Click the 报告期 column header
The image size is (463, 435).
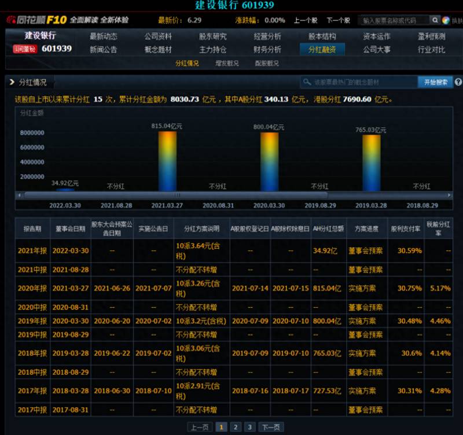(x=32, y=228)
